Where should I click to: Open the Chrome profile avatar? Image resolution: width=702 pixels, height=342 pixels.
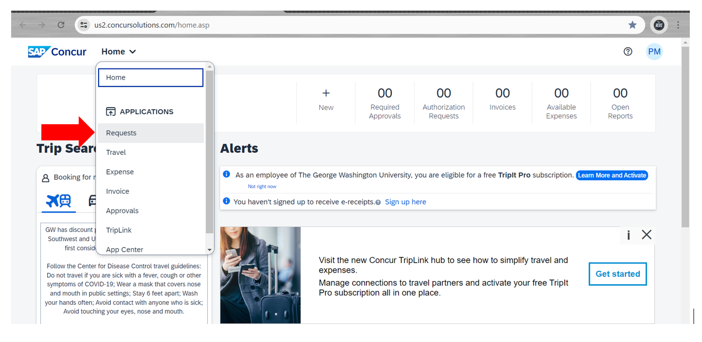[659, 25]
